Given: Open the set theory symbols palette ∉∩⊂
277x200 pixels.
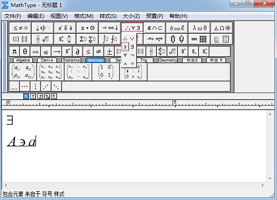Looking at the screenshot, I should coord(155,28).
